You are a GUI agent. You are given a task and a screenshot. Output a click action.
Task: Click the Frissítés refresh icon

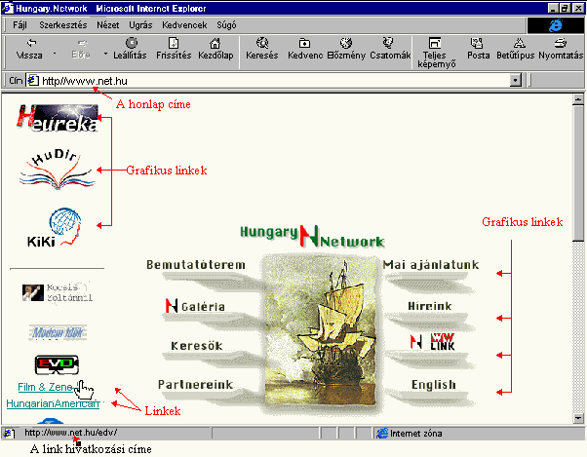[x=174, y=49]
